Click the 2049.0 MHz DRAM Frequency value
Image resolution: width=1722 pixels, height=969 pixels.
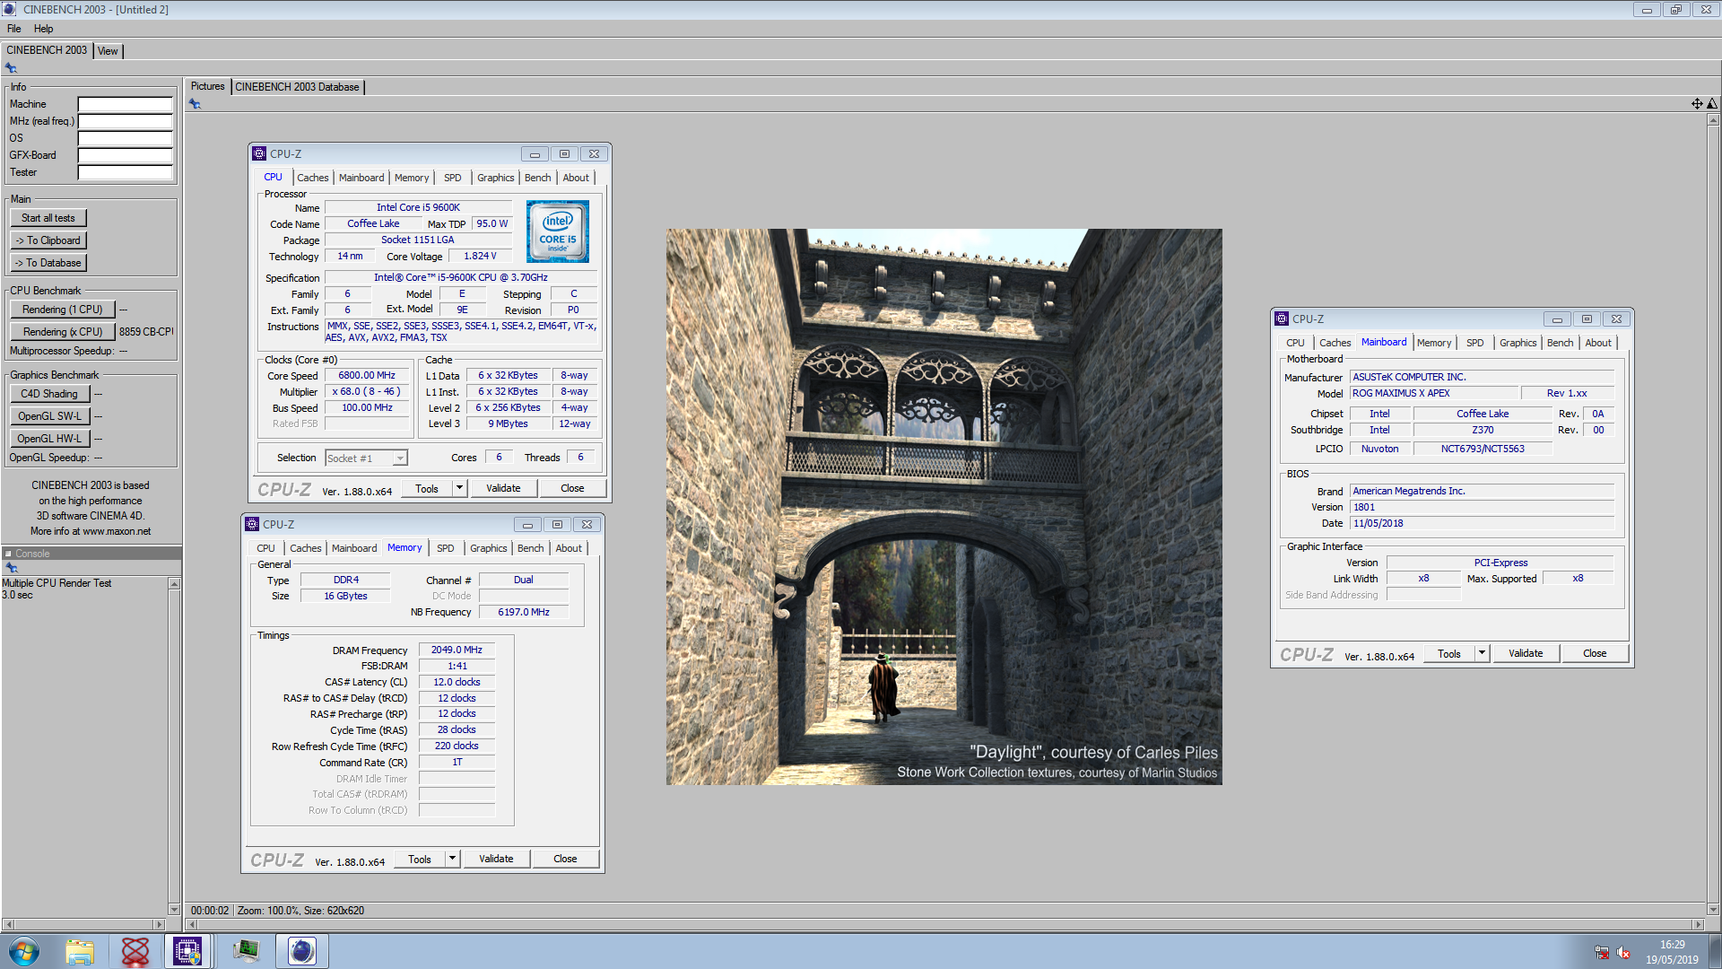[457, 650]
